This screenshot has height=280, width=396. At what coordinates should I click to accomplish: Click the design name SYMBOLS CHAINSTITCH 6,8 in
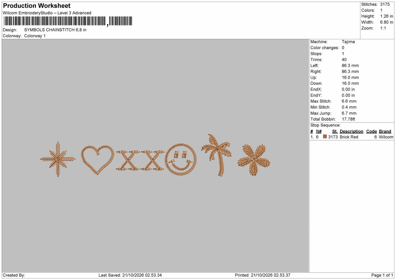click(55, 30)
